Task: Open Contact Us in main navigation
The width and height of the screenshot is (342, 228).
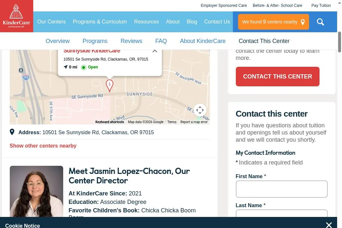Action: (217, 21)
